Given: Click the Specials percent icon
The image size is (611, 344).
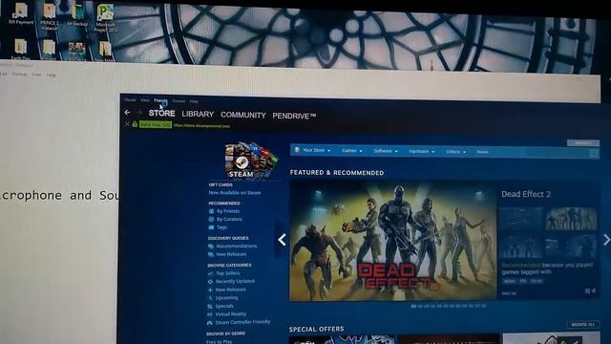Looking at the screenshot, I should (210, 306).
